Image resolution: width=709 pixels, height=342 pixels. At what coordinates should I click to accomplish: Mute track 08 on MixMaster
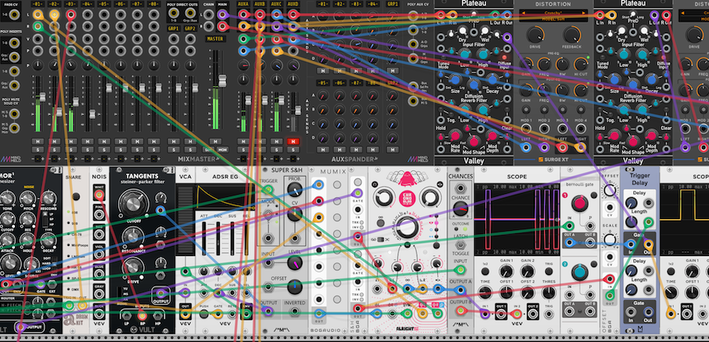coord(154,142)
